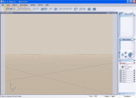Screen dimensions: 136x98
Task: Select the pencil tab in properties panel
Action: point(121,14)
